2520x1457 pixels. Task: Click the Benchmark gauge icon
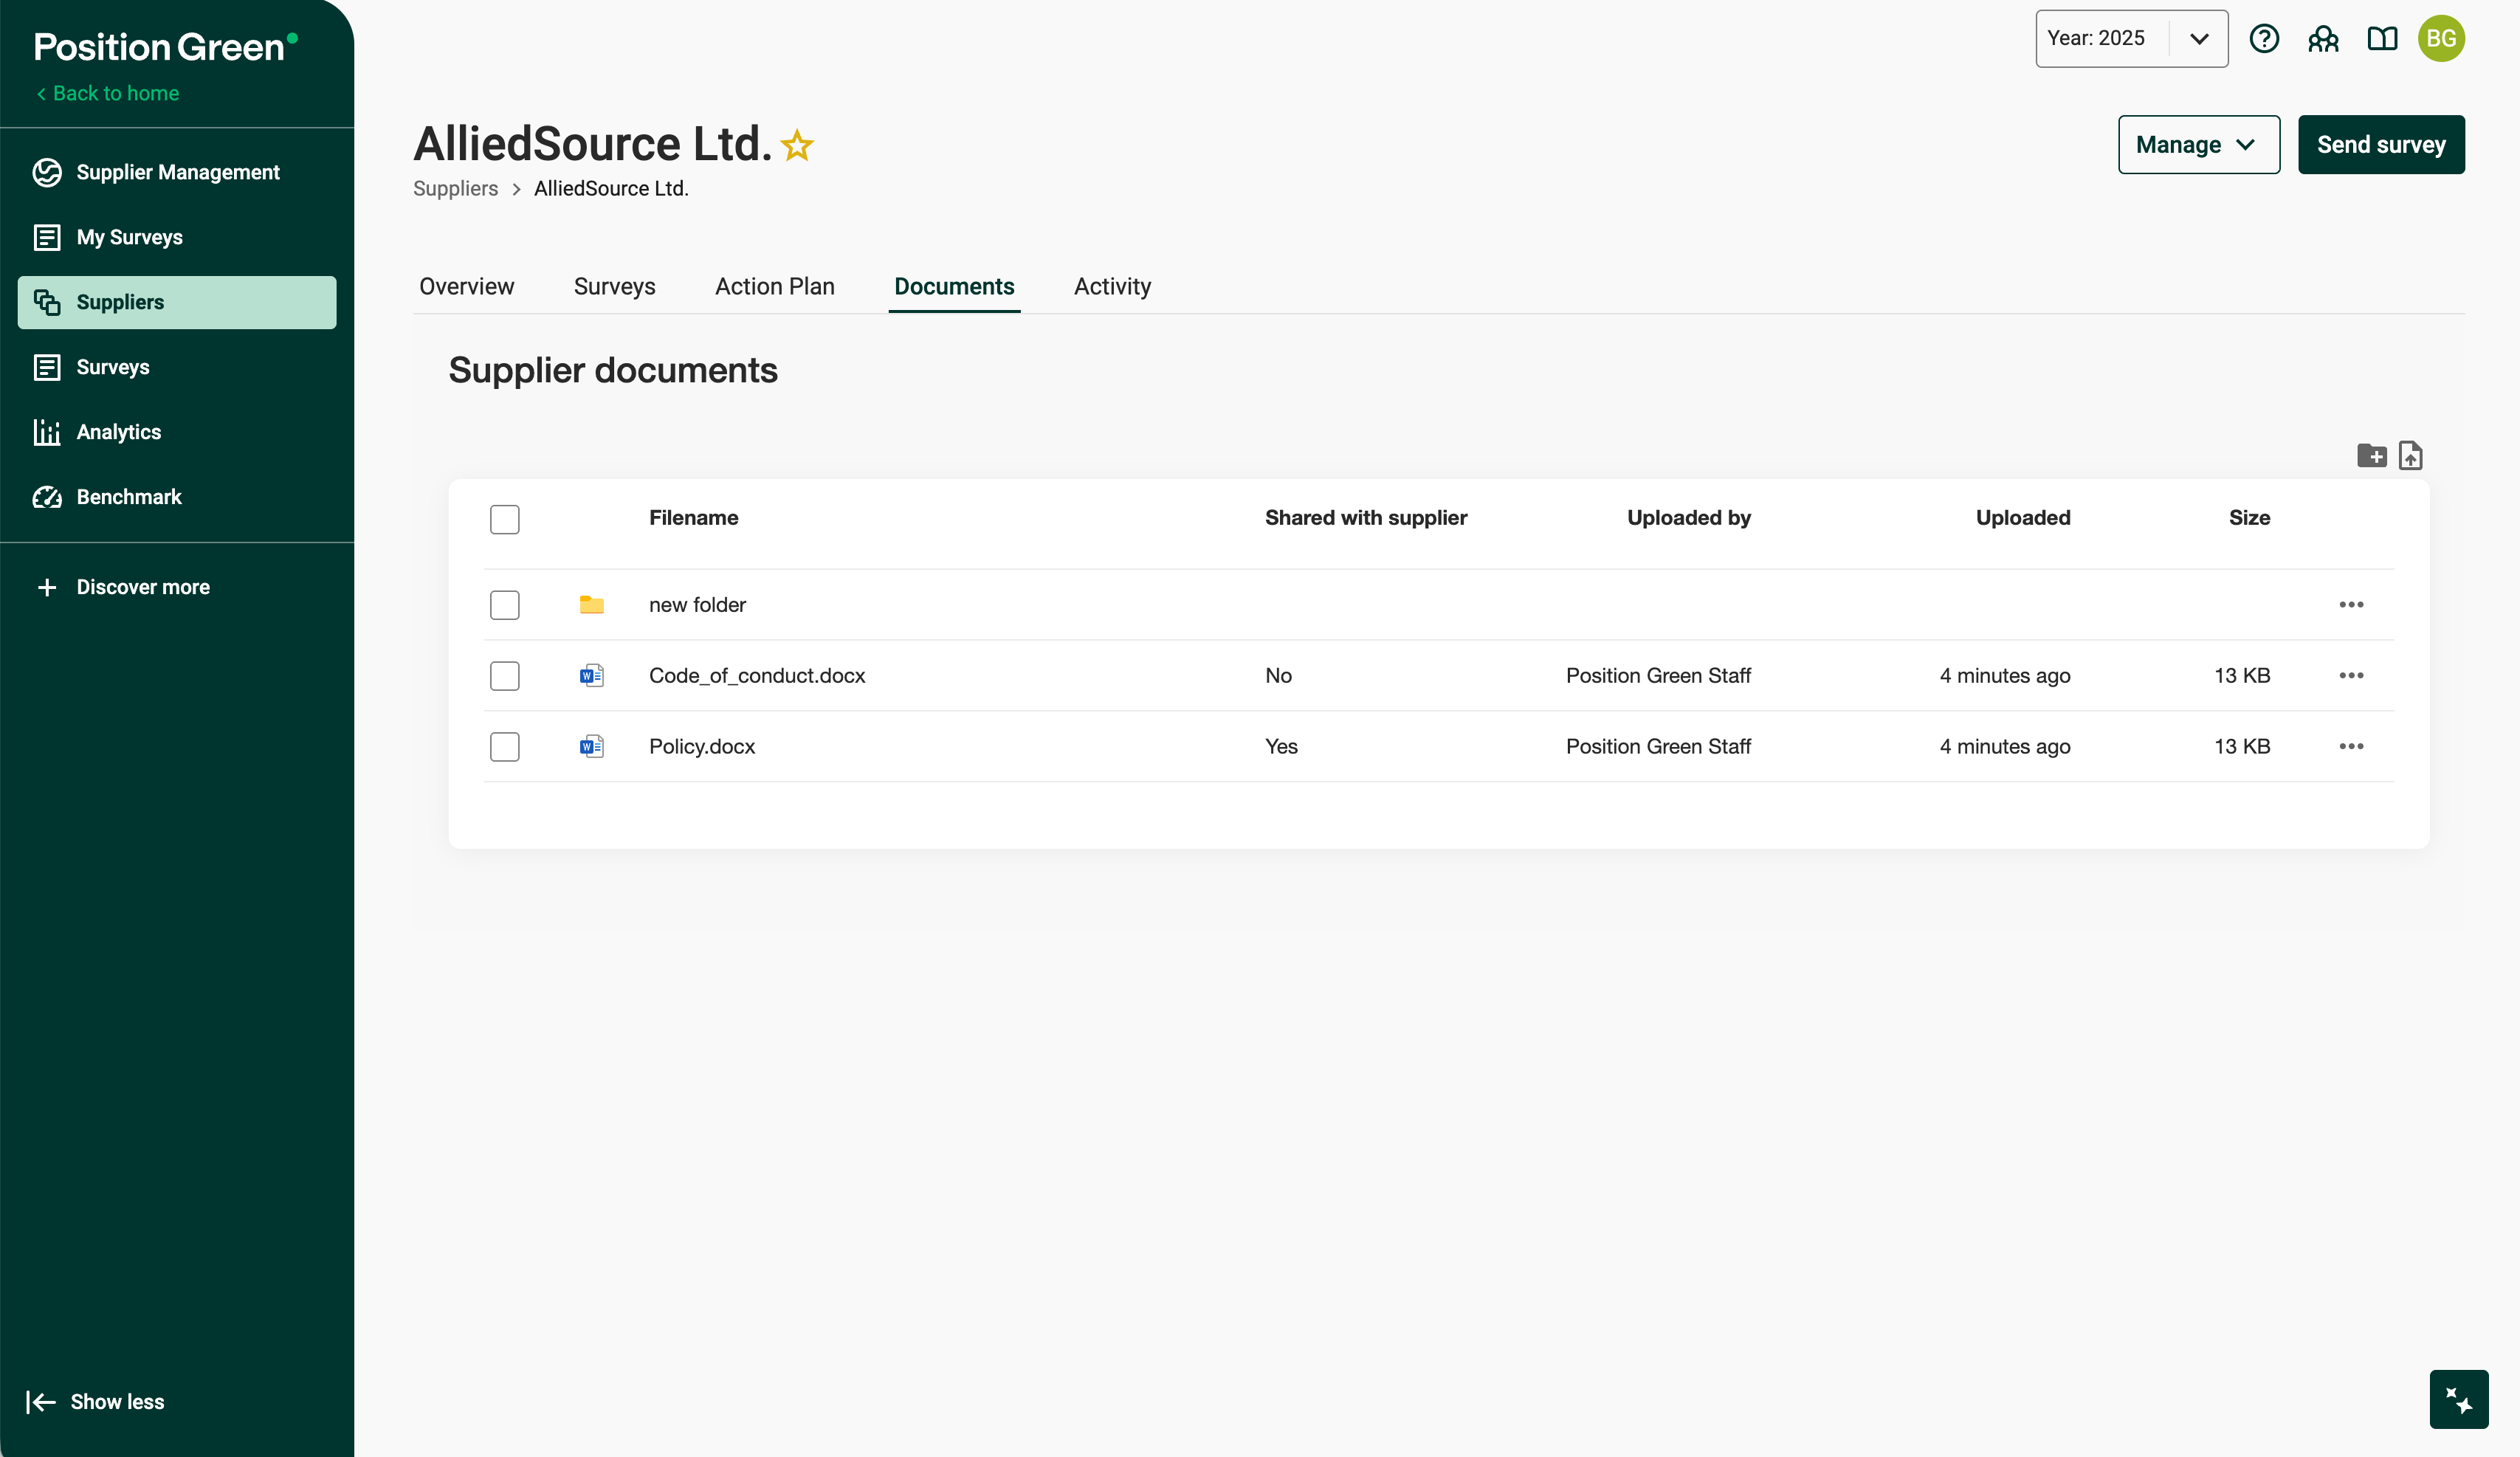(47, 497)
